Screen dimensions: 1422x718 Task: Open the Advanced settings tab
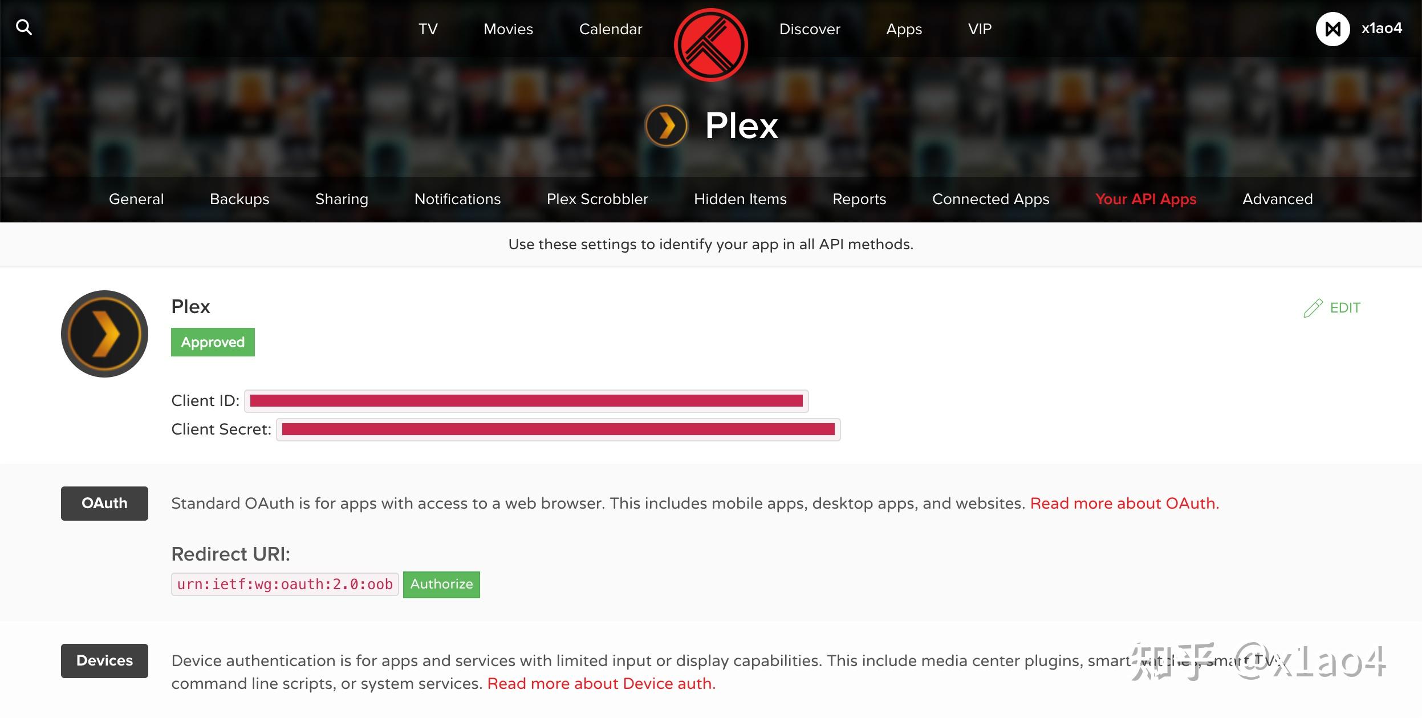(1277, 199)
